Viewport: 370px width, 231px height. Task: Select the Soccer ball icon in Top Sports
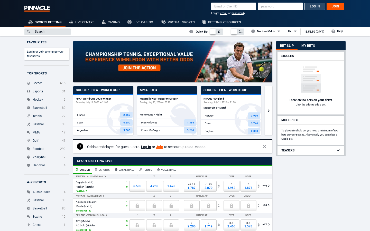point(29,83)
